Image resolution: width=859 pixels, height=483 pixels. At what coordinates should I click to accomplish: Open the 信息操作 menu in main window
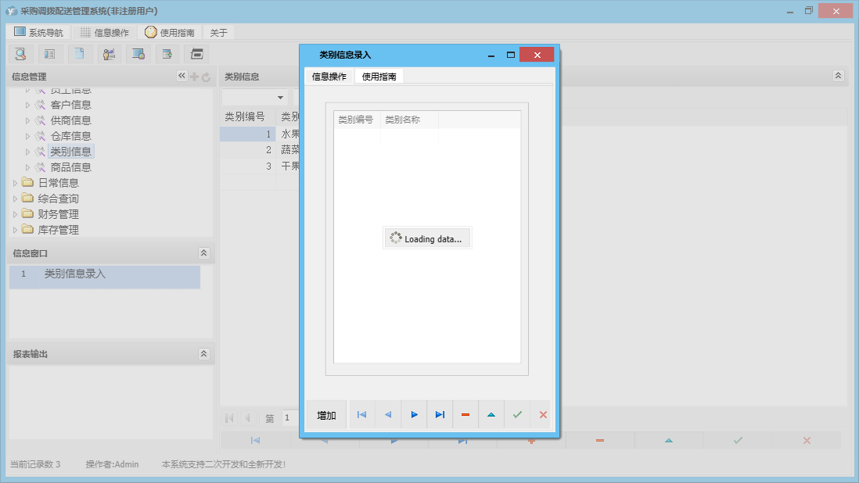(105, 32)
